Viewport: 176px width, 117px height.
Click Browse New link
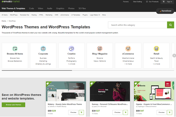tap(15, 58)
